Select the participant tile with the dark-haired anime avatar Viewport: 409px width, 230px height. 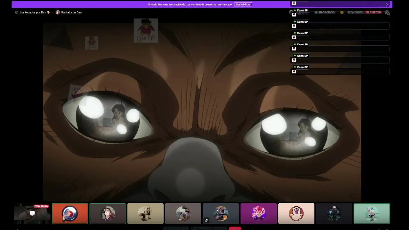[x=108, y=213]
